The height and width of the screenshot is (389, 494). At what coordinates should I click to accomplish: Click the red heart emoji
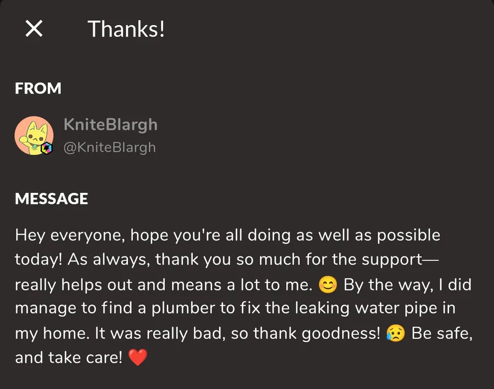click(x=138, y=358)
